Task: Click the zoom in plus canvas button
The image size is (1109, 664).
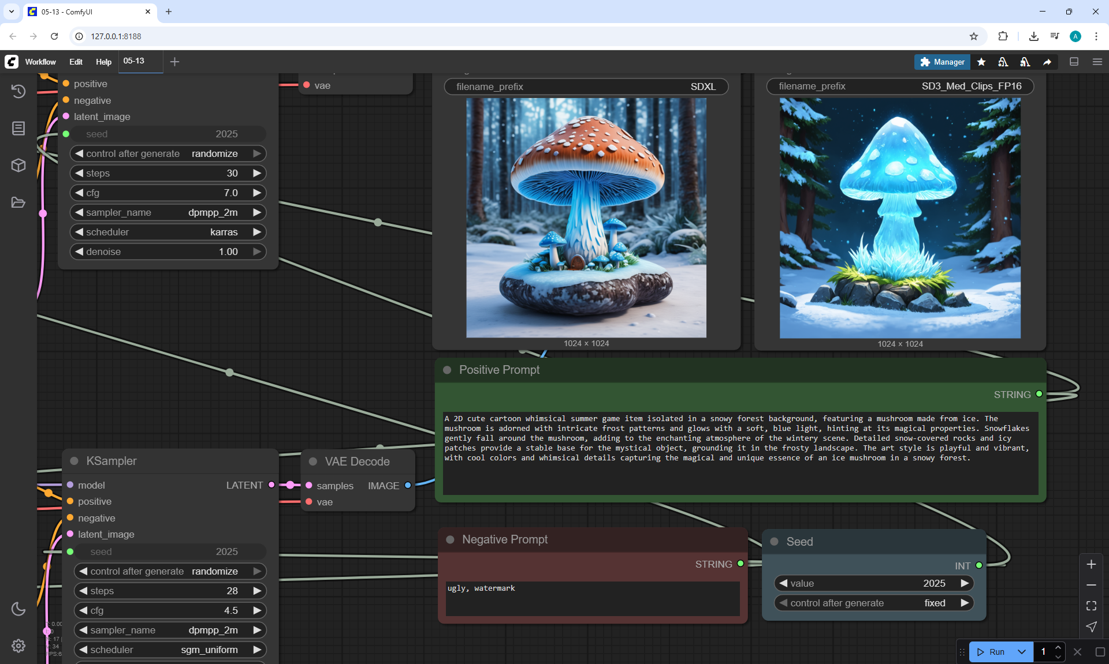Action: (1091, 564)
